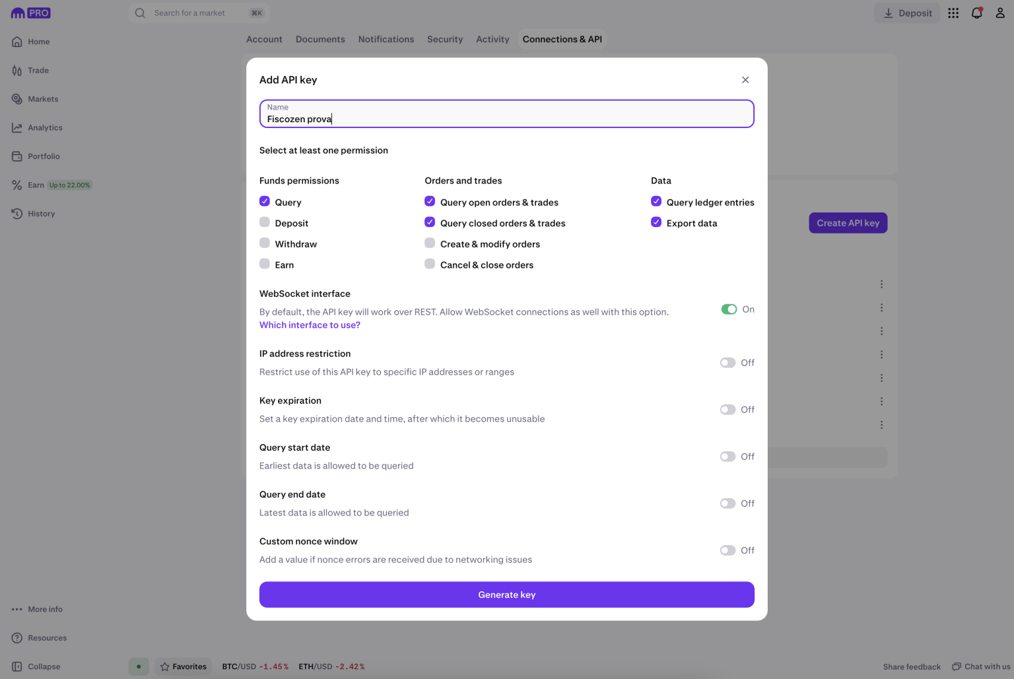Viewport: 1014px width, 679px height.
Task: Enable the Withdraw funds permission checkbox
Action: (x=265, y=243)
